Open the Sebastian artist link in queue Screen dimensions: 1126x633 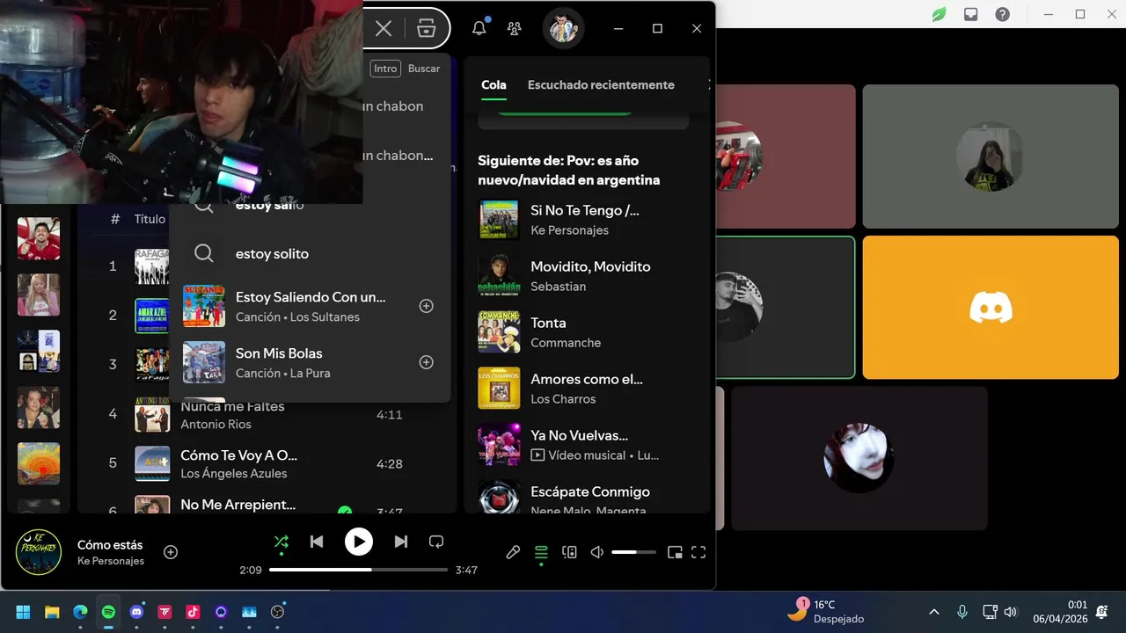(558, 287)
